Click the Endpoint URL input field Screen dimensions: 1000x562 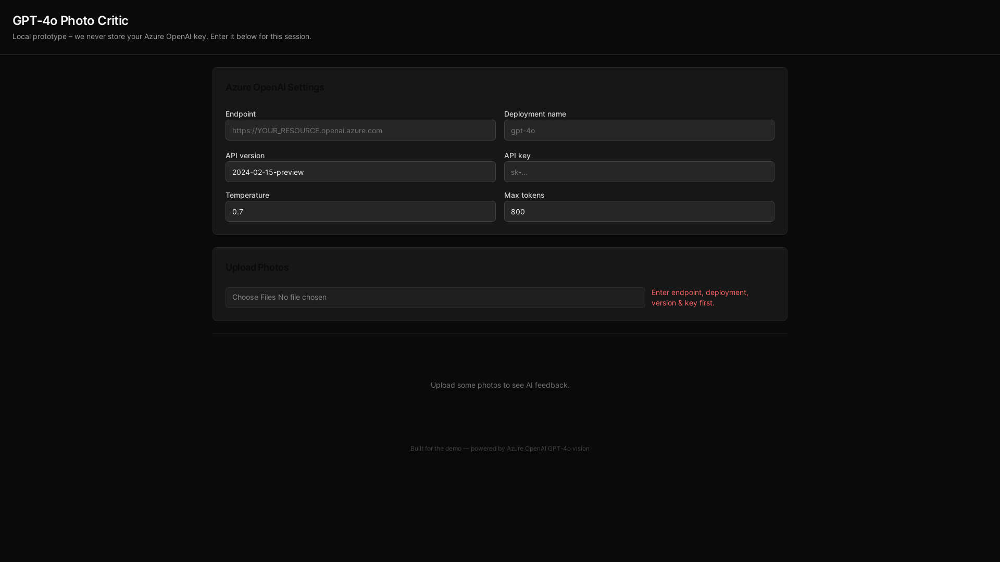[x=360, y=130]
